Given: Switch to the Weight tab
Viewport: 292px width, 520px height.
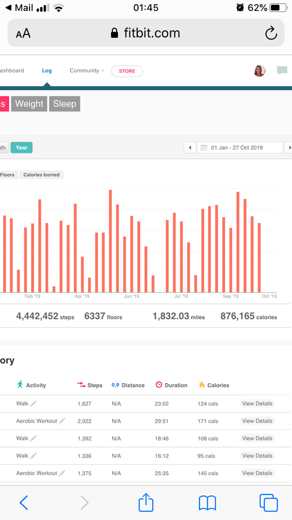Looking at the screenshot, I should pyautogui.click(x=29, y=104).
